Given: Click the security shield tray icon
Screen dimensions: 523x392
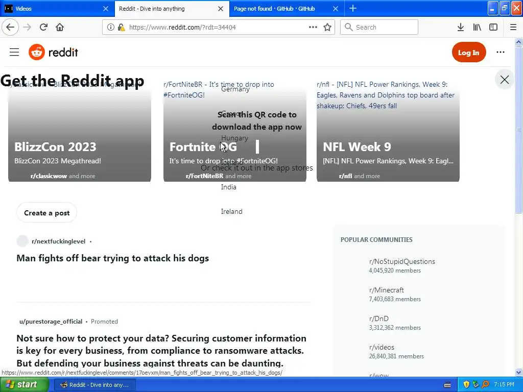Looking at the screenshot, I should tap(466, 385).
